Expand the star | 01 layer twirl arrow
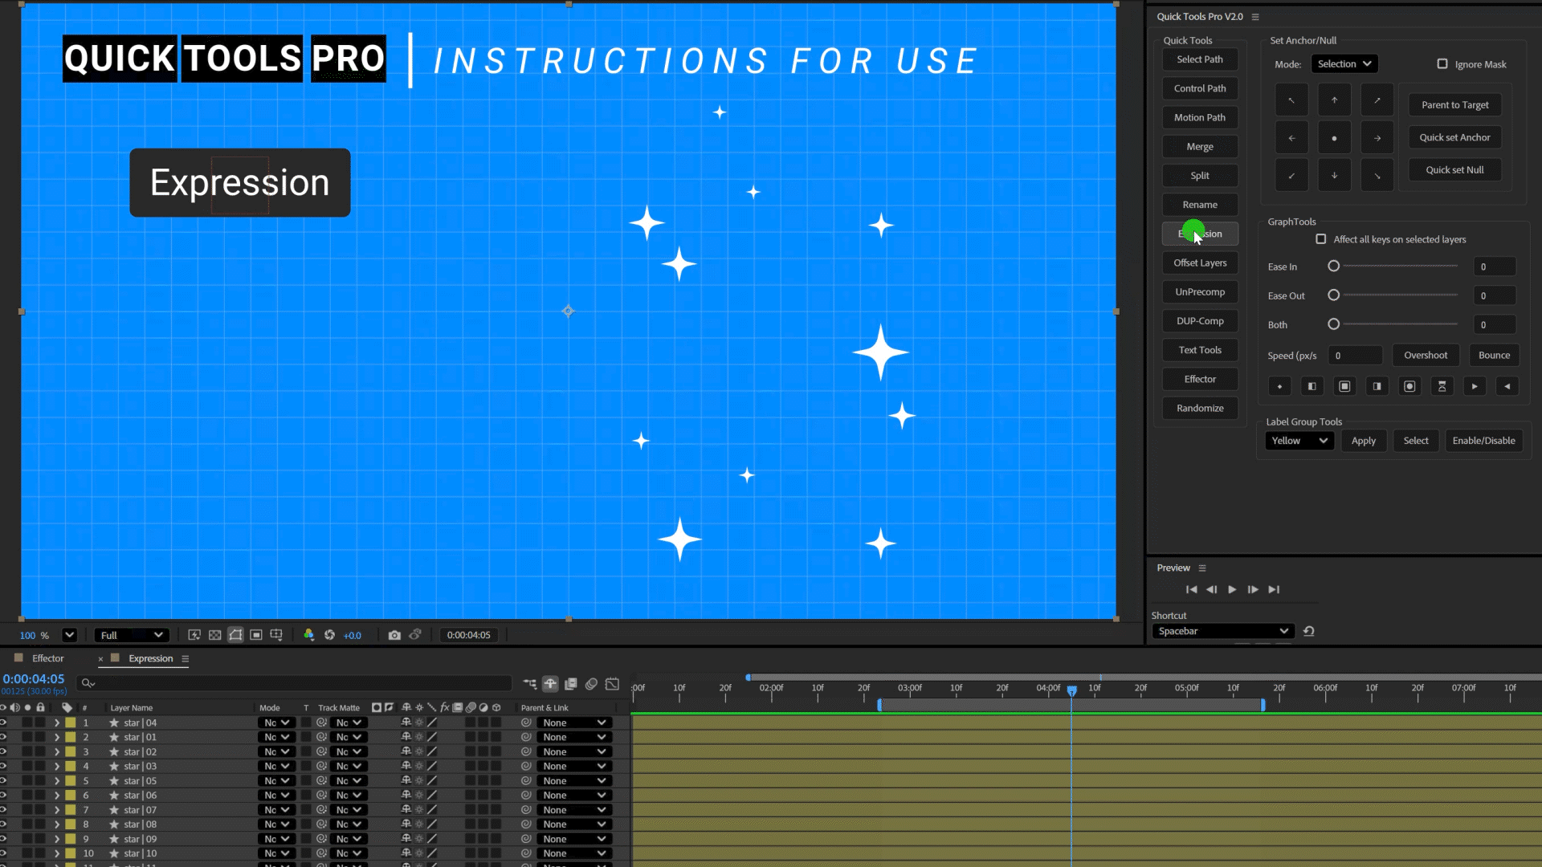The image size is (1542, 867). point(56,737)
